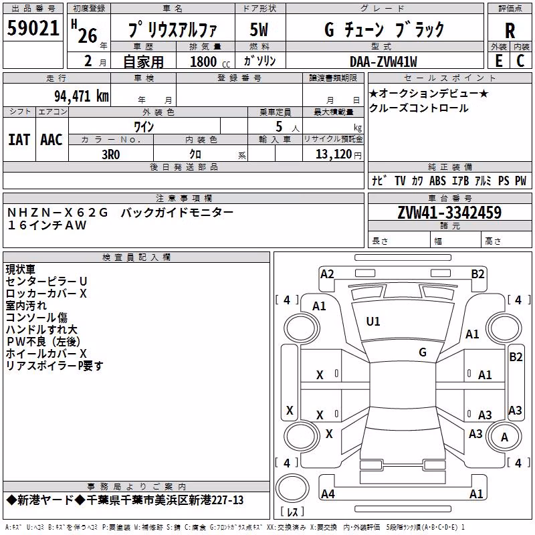Select the chassis number ZVW41-3342459
The height and width of the screenshot is (535, 535).
click(449, 213)
